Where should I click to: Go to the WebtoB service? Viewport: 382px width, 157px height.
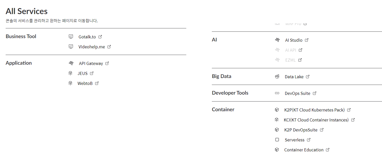85,83
